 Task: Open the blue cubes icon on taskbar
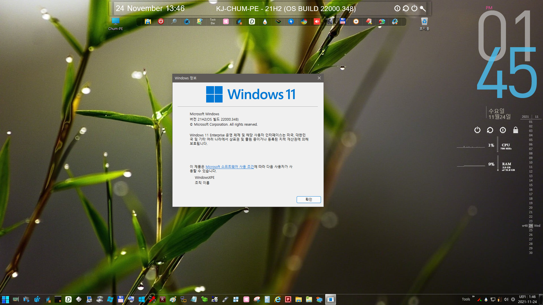click(x=37, y=299)
